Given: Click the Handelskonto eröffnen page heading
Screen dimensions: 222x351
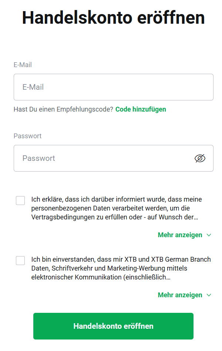Looking at the screenshot, I should [113, 17].
